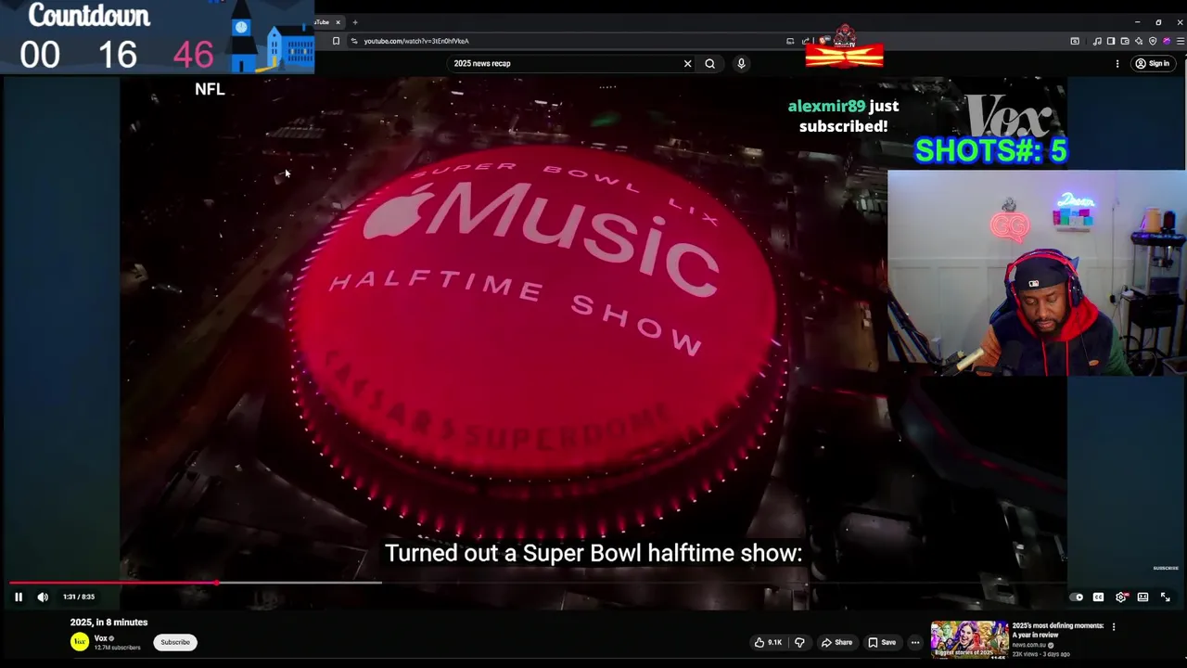Open the music note extension icon
The height and width of the screenshot is (668, 1187).
pos(1097,41)
